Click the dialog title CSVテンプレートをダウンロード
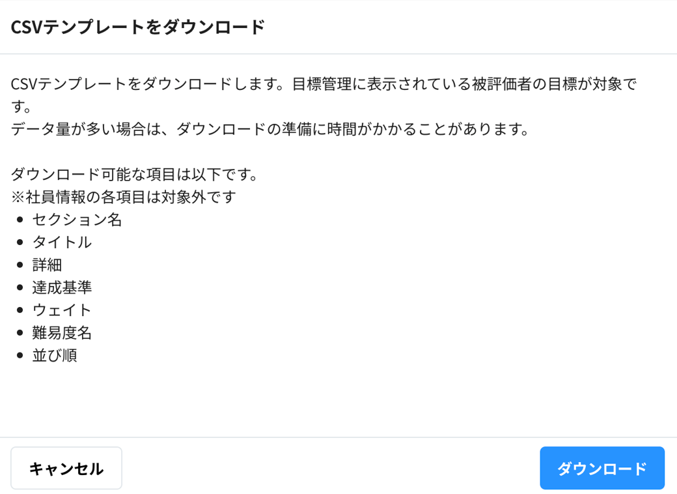 click(138, 27)
